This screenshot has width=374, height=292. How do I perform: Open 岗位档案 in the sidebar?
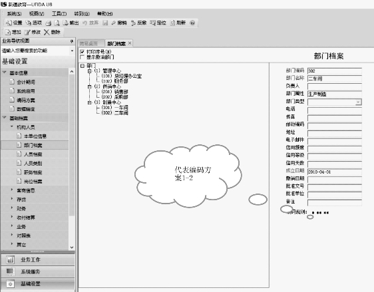point(33,182)
